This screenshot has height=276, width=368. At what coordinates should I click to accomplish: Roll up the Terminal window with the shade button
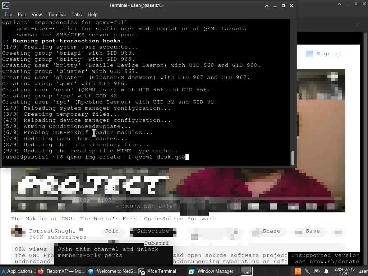click(267, 6)
